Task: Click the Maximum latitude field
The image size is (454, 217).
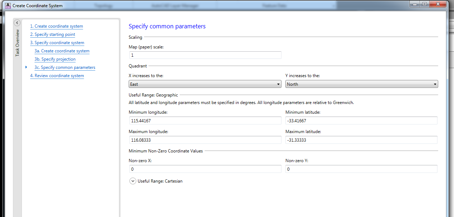Action: [x=361, y=140]
